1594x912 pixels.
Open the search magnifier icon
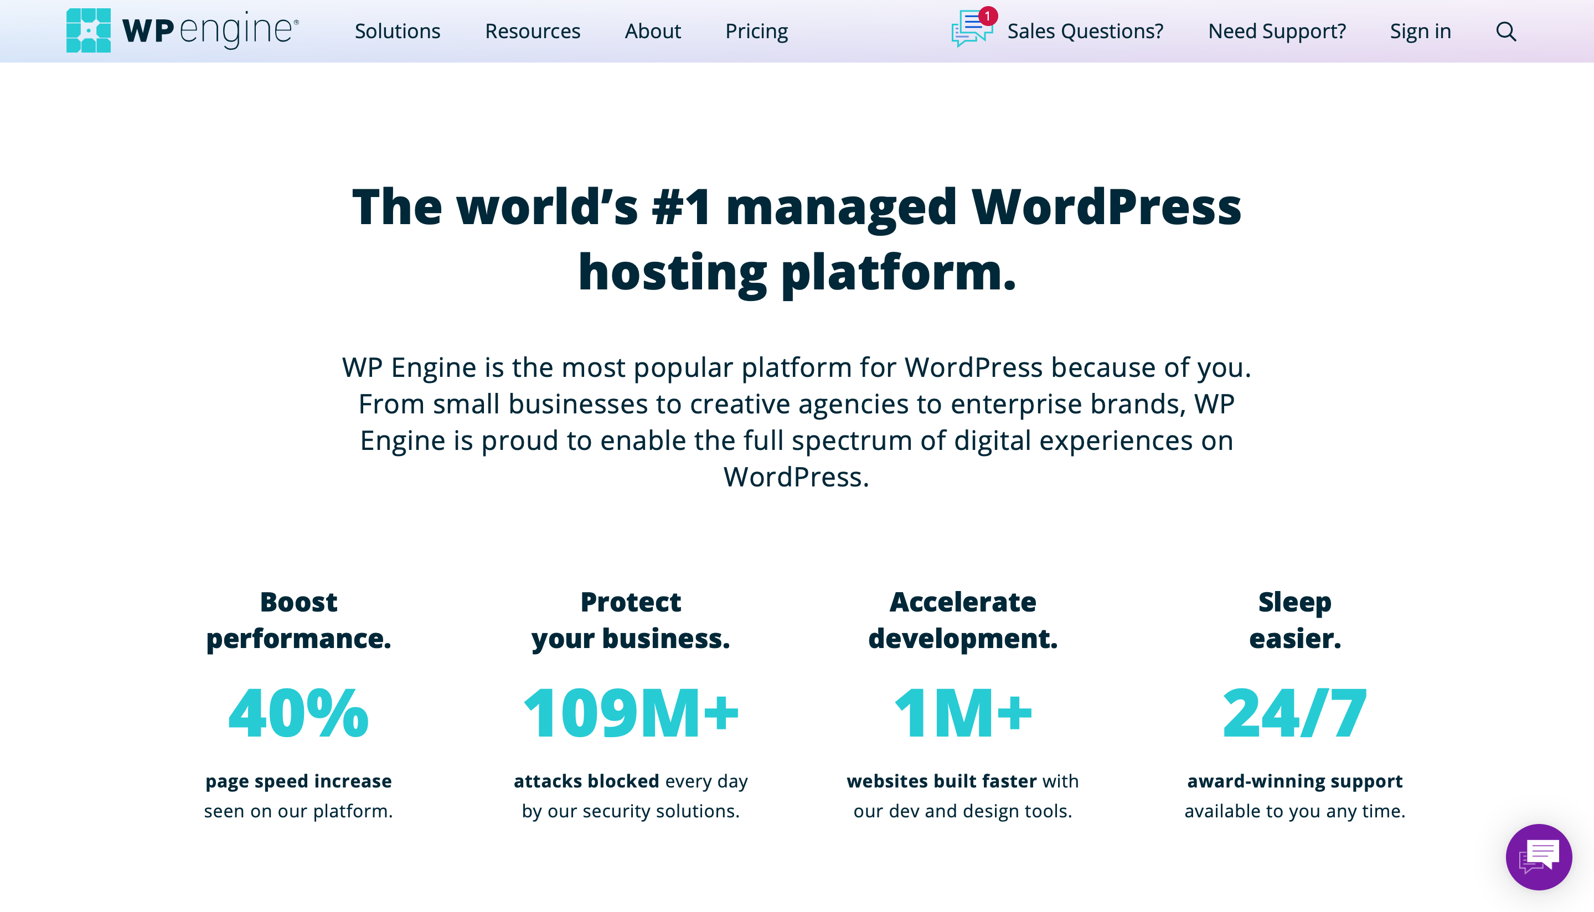(x=1505, y=32)
